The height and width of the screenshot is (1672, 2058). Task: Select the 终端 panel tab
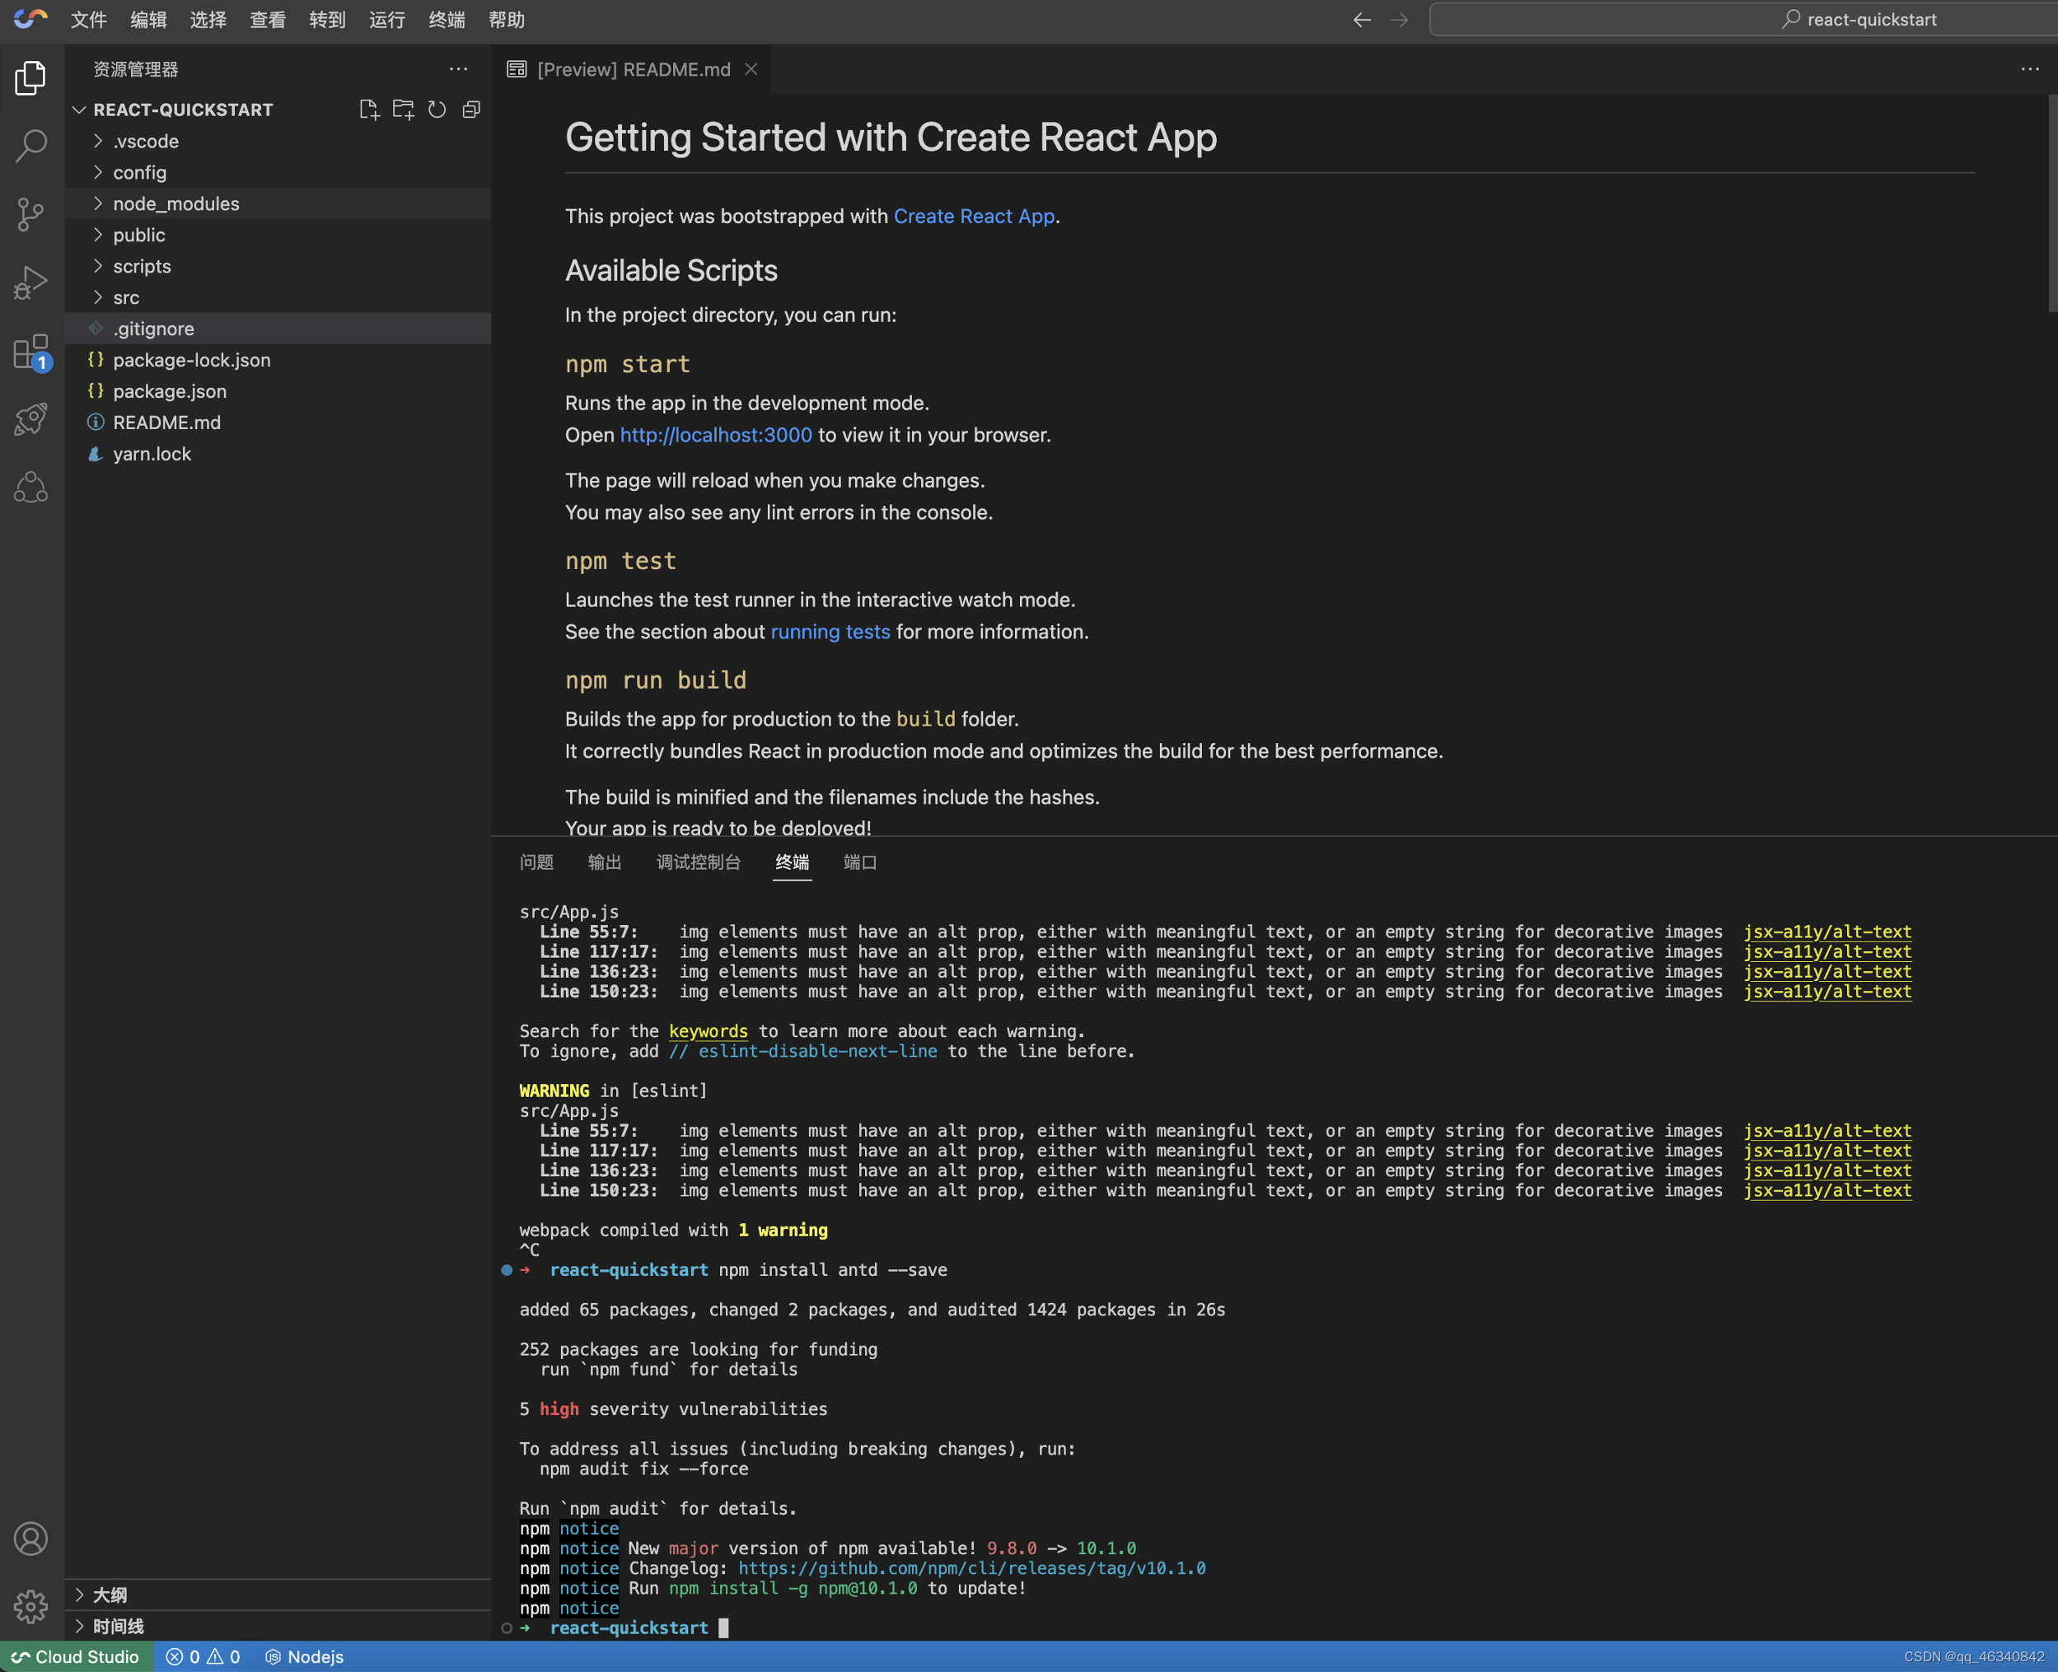(792, 862)
